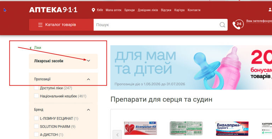This screenshot has width=272, height=139.
Task: Click the Препарати для серця та судин heading
Action: [161, 99]
